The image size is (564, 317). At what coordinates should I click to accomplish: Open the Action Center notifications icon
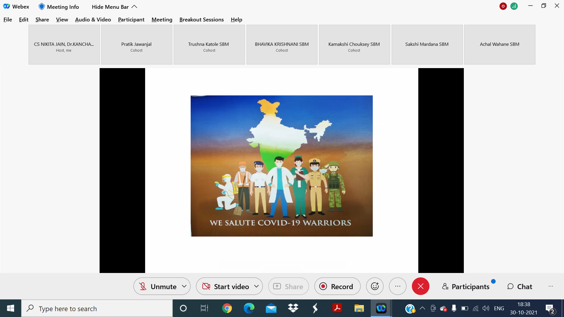point(550,308)
